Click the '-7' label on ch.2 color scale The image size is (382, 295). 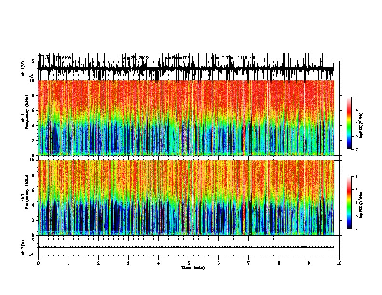point(356,229)
